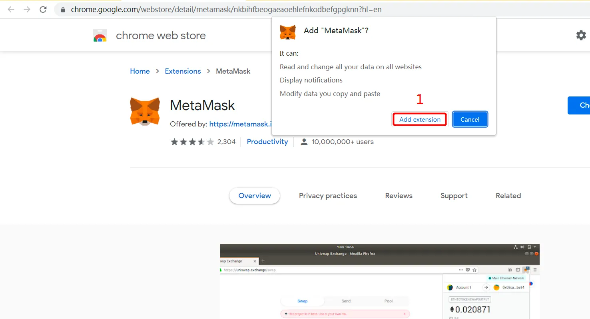Image resolution: width=590 pixels, height=319 pixels.
Task: Click the address bar URL
Action: tap(226, 10)
